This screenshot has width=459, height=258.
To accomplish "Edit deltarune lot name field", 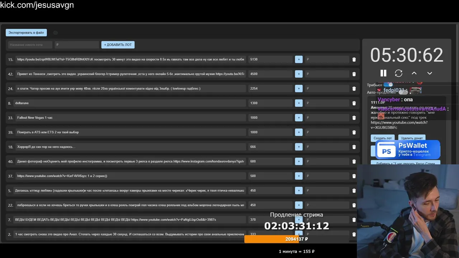I will coord(130,103).
